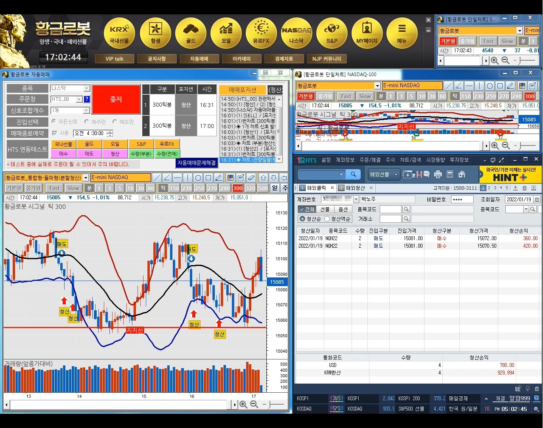This screenshot has height=428, width=543.
Task: Expand 황금로봇 dropdown in NASDAQ-100 chart window
Action: click(x=377, y=86)
